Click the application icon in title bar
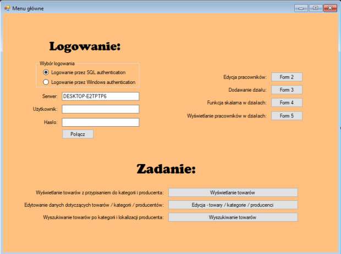This screenshot has height=254, width=341. pyautogui.click(x=7, y=8)
